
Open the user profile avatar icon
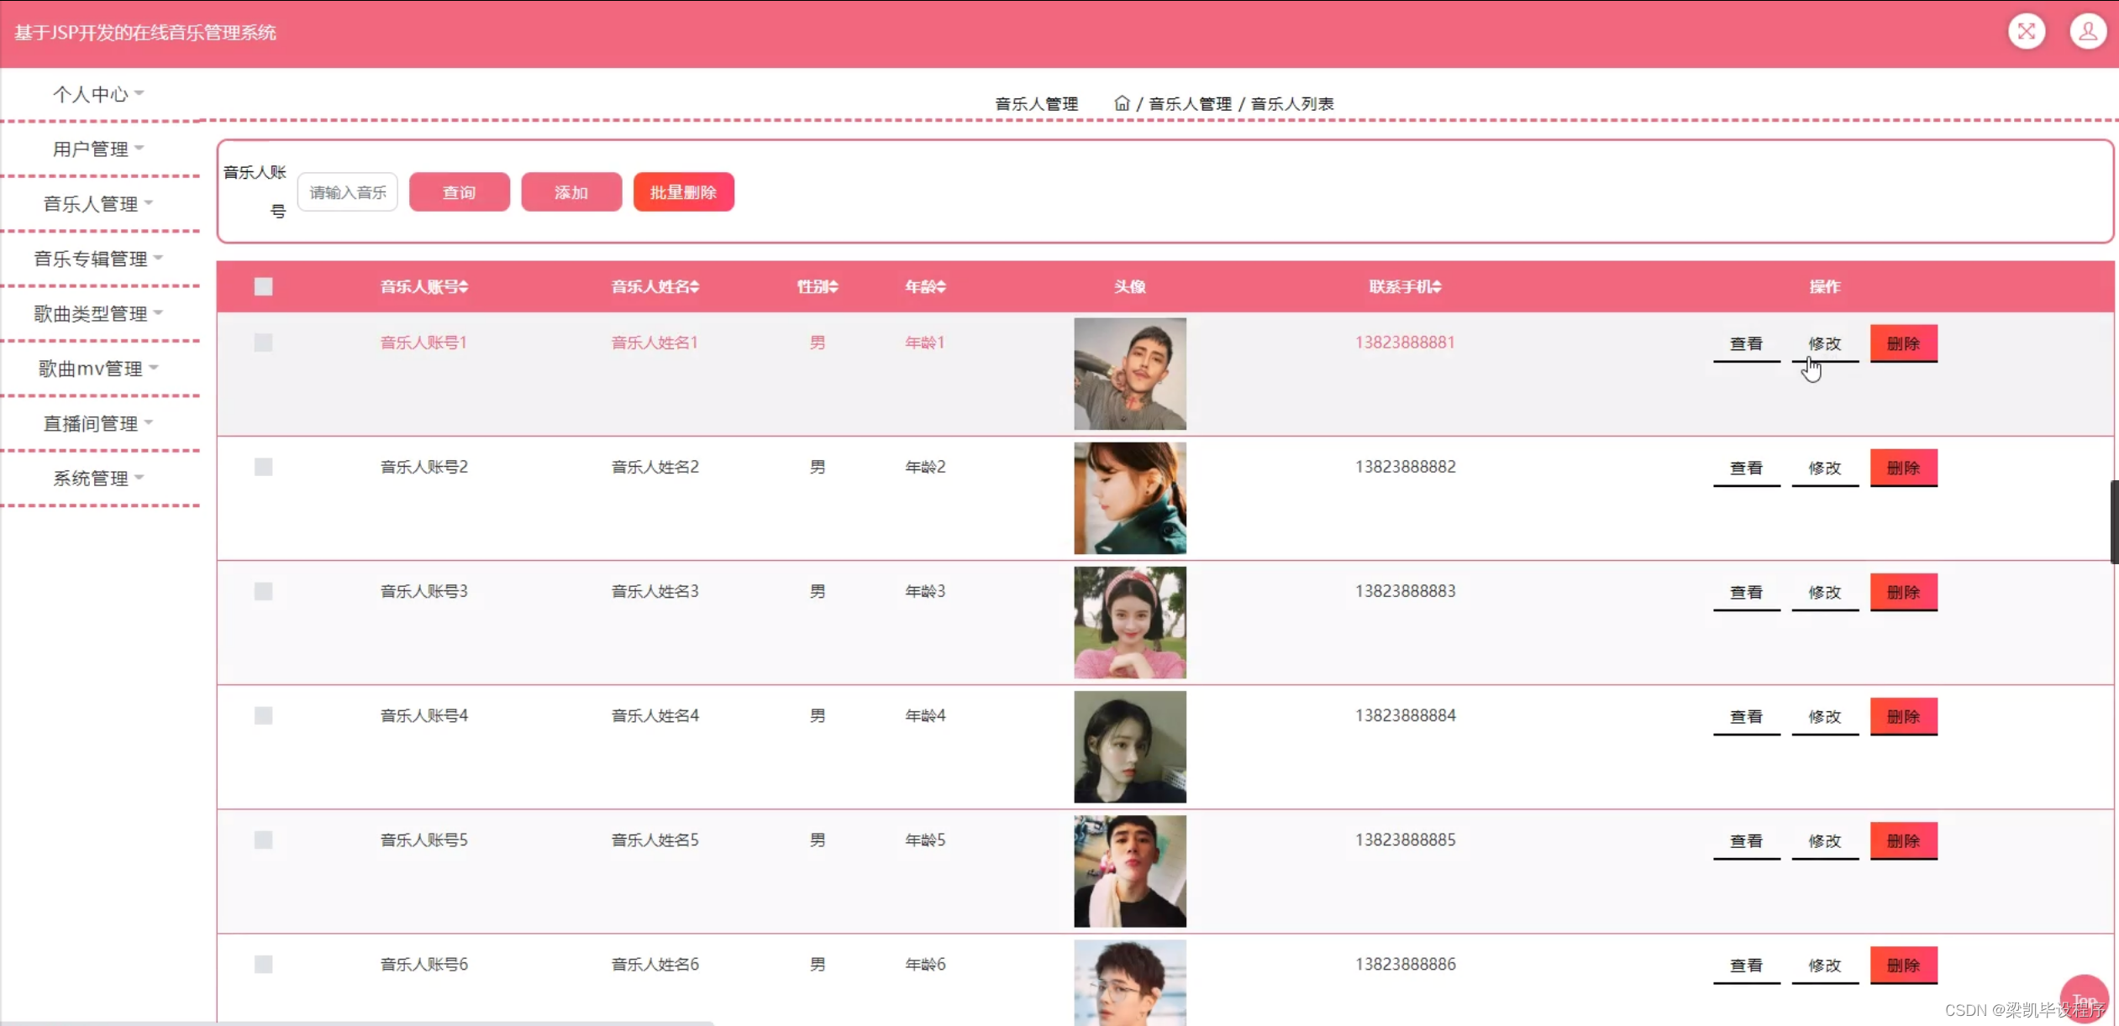2087,32
